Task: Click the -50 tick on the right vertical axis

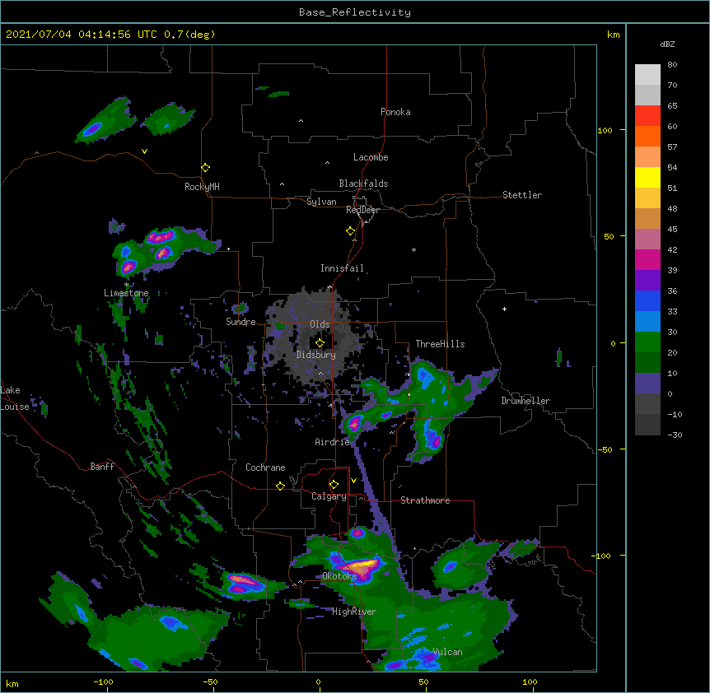Action: click(605, 449)
